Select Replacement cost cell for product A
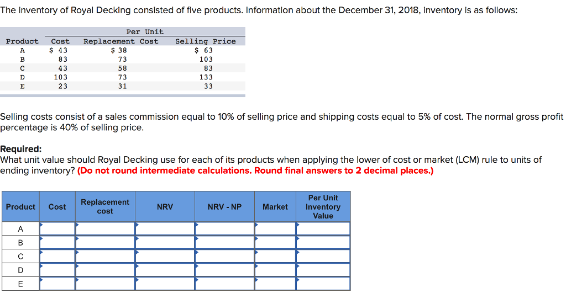The height and width of the screenshot is (304, 566). pyautogui.click(x=105, y=229)
